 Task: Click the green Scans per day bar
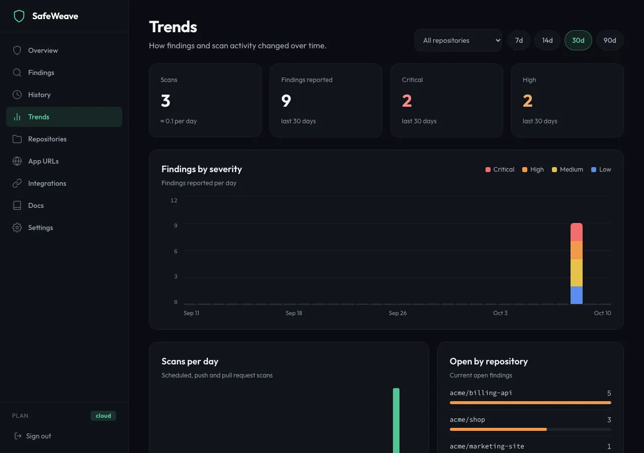point(396,420)
